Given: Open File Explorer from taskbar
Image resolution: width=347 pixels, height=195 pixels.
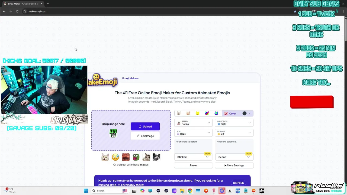Looking at the screenshot, I should tap(182, 191).
